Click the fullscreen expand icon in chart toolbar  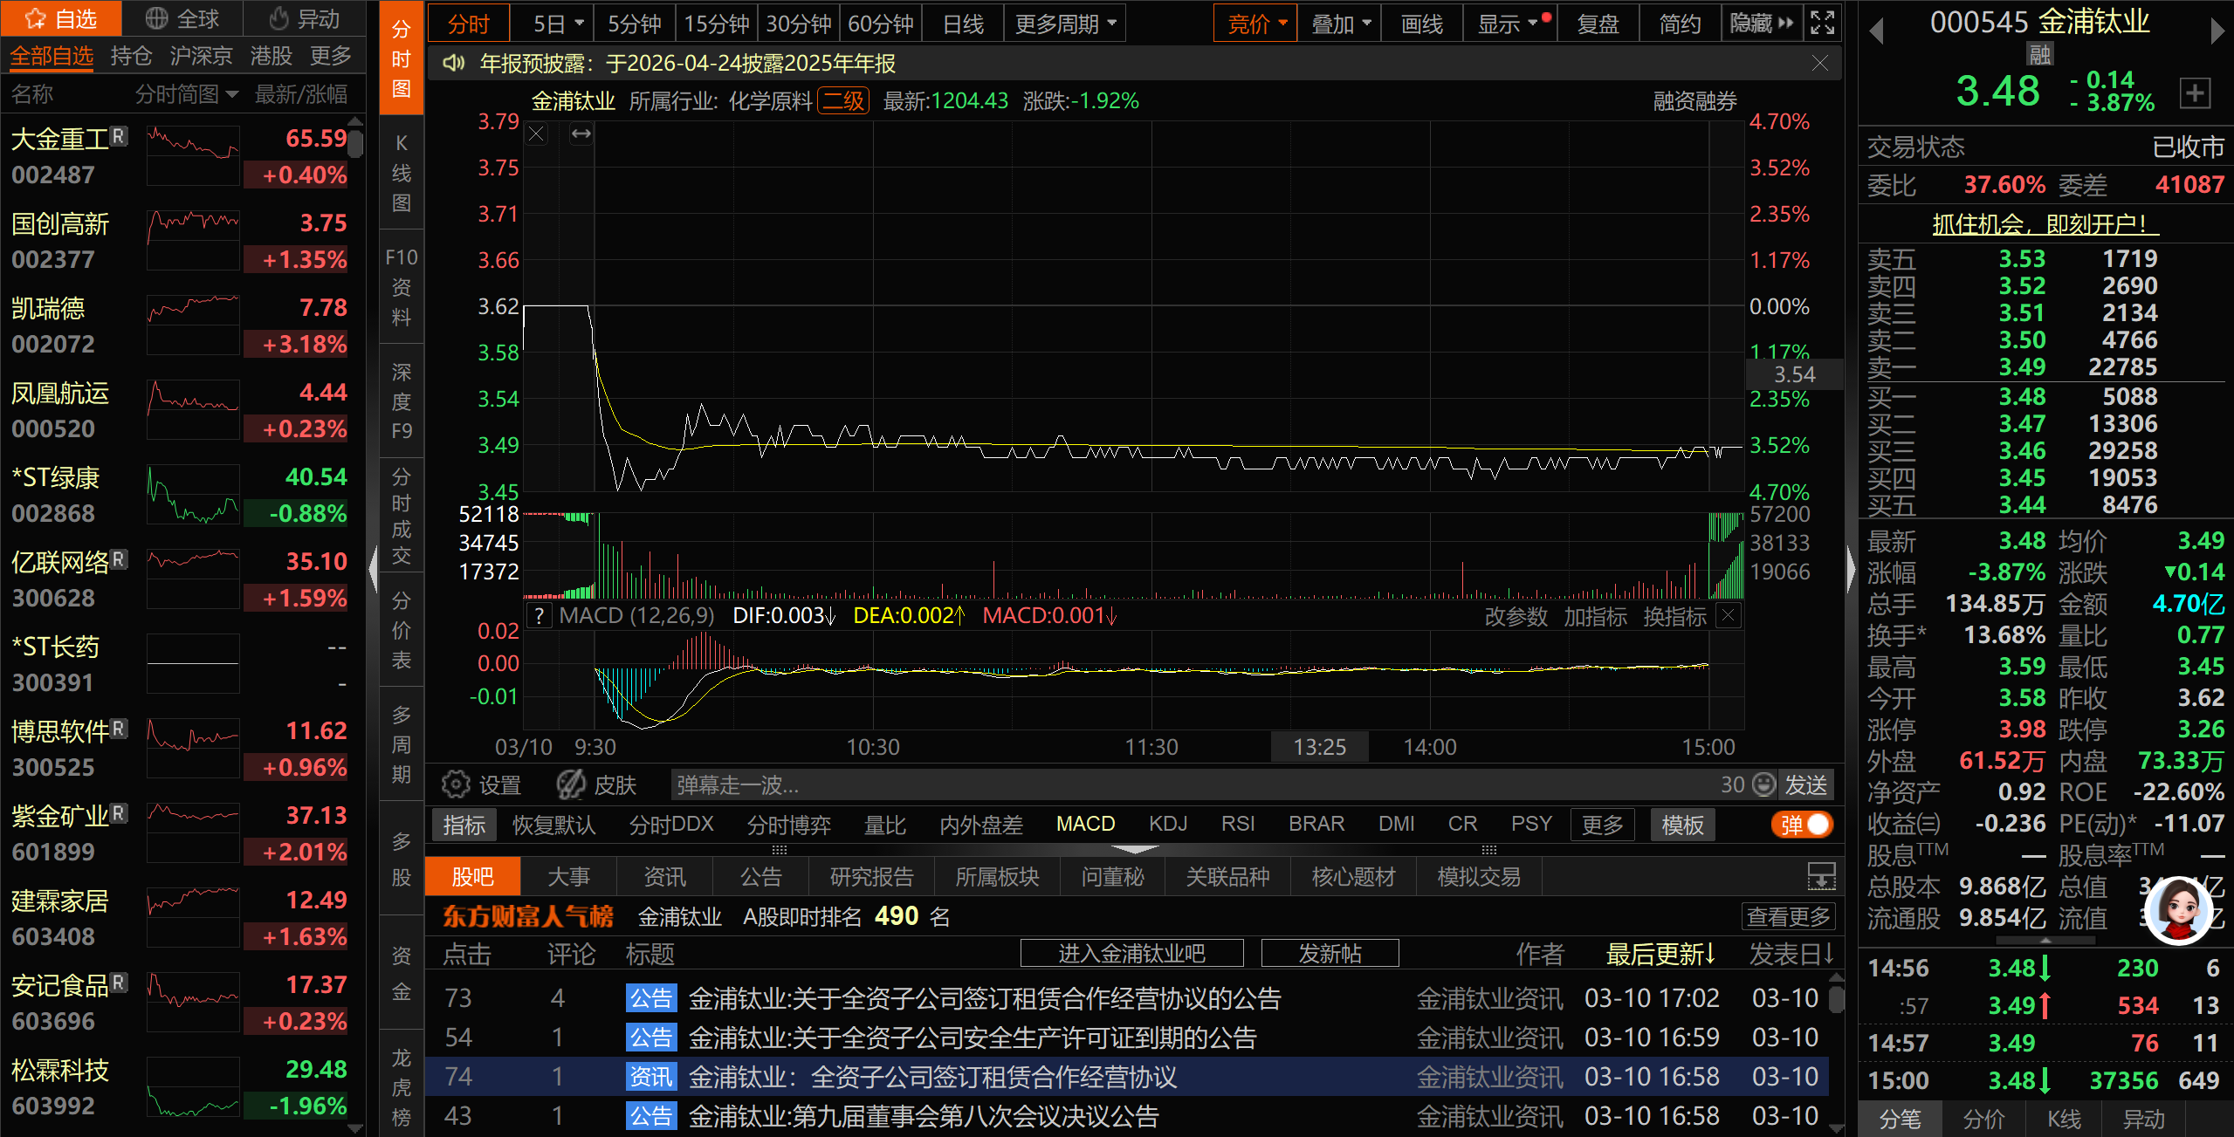tap(1823, 24)
